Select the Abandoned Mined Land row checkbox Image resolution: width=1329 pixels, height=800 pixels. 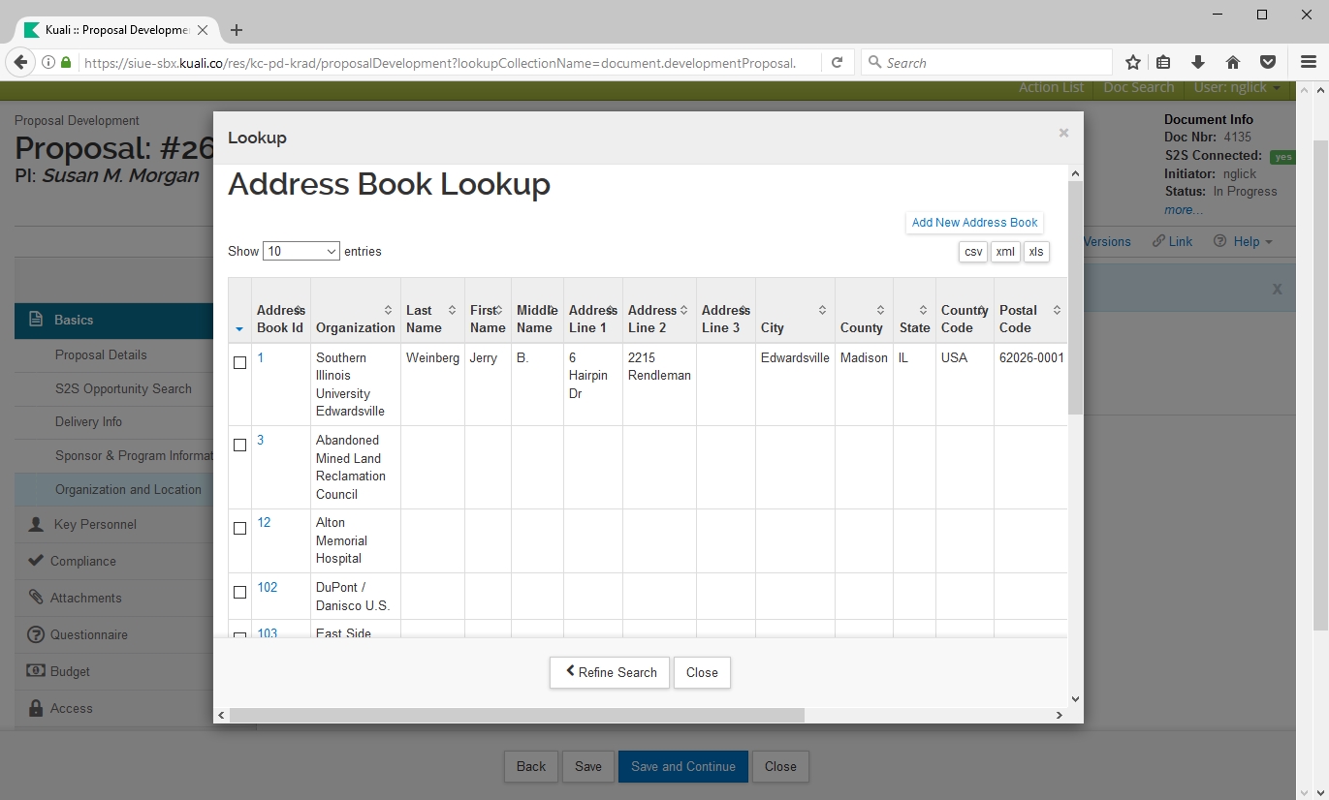[x=240, y=446]
